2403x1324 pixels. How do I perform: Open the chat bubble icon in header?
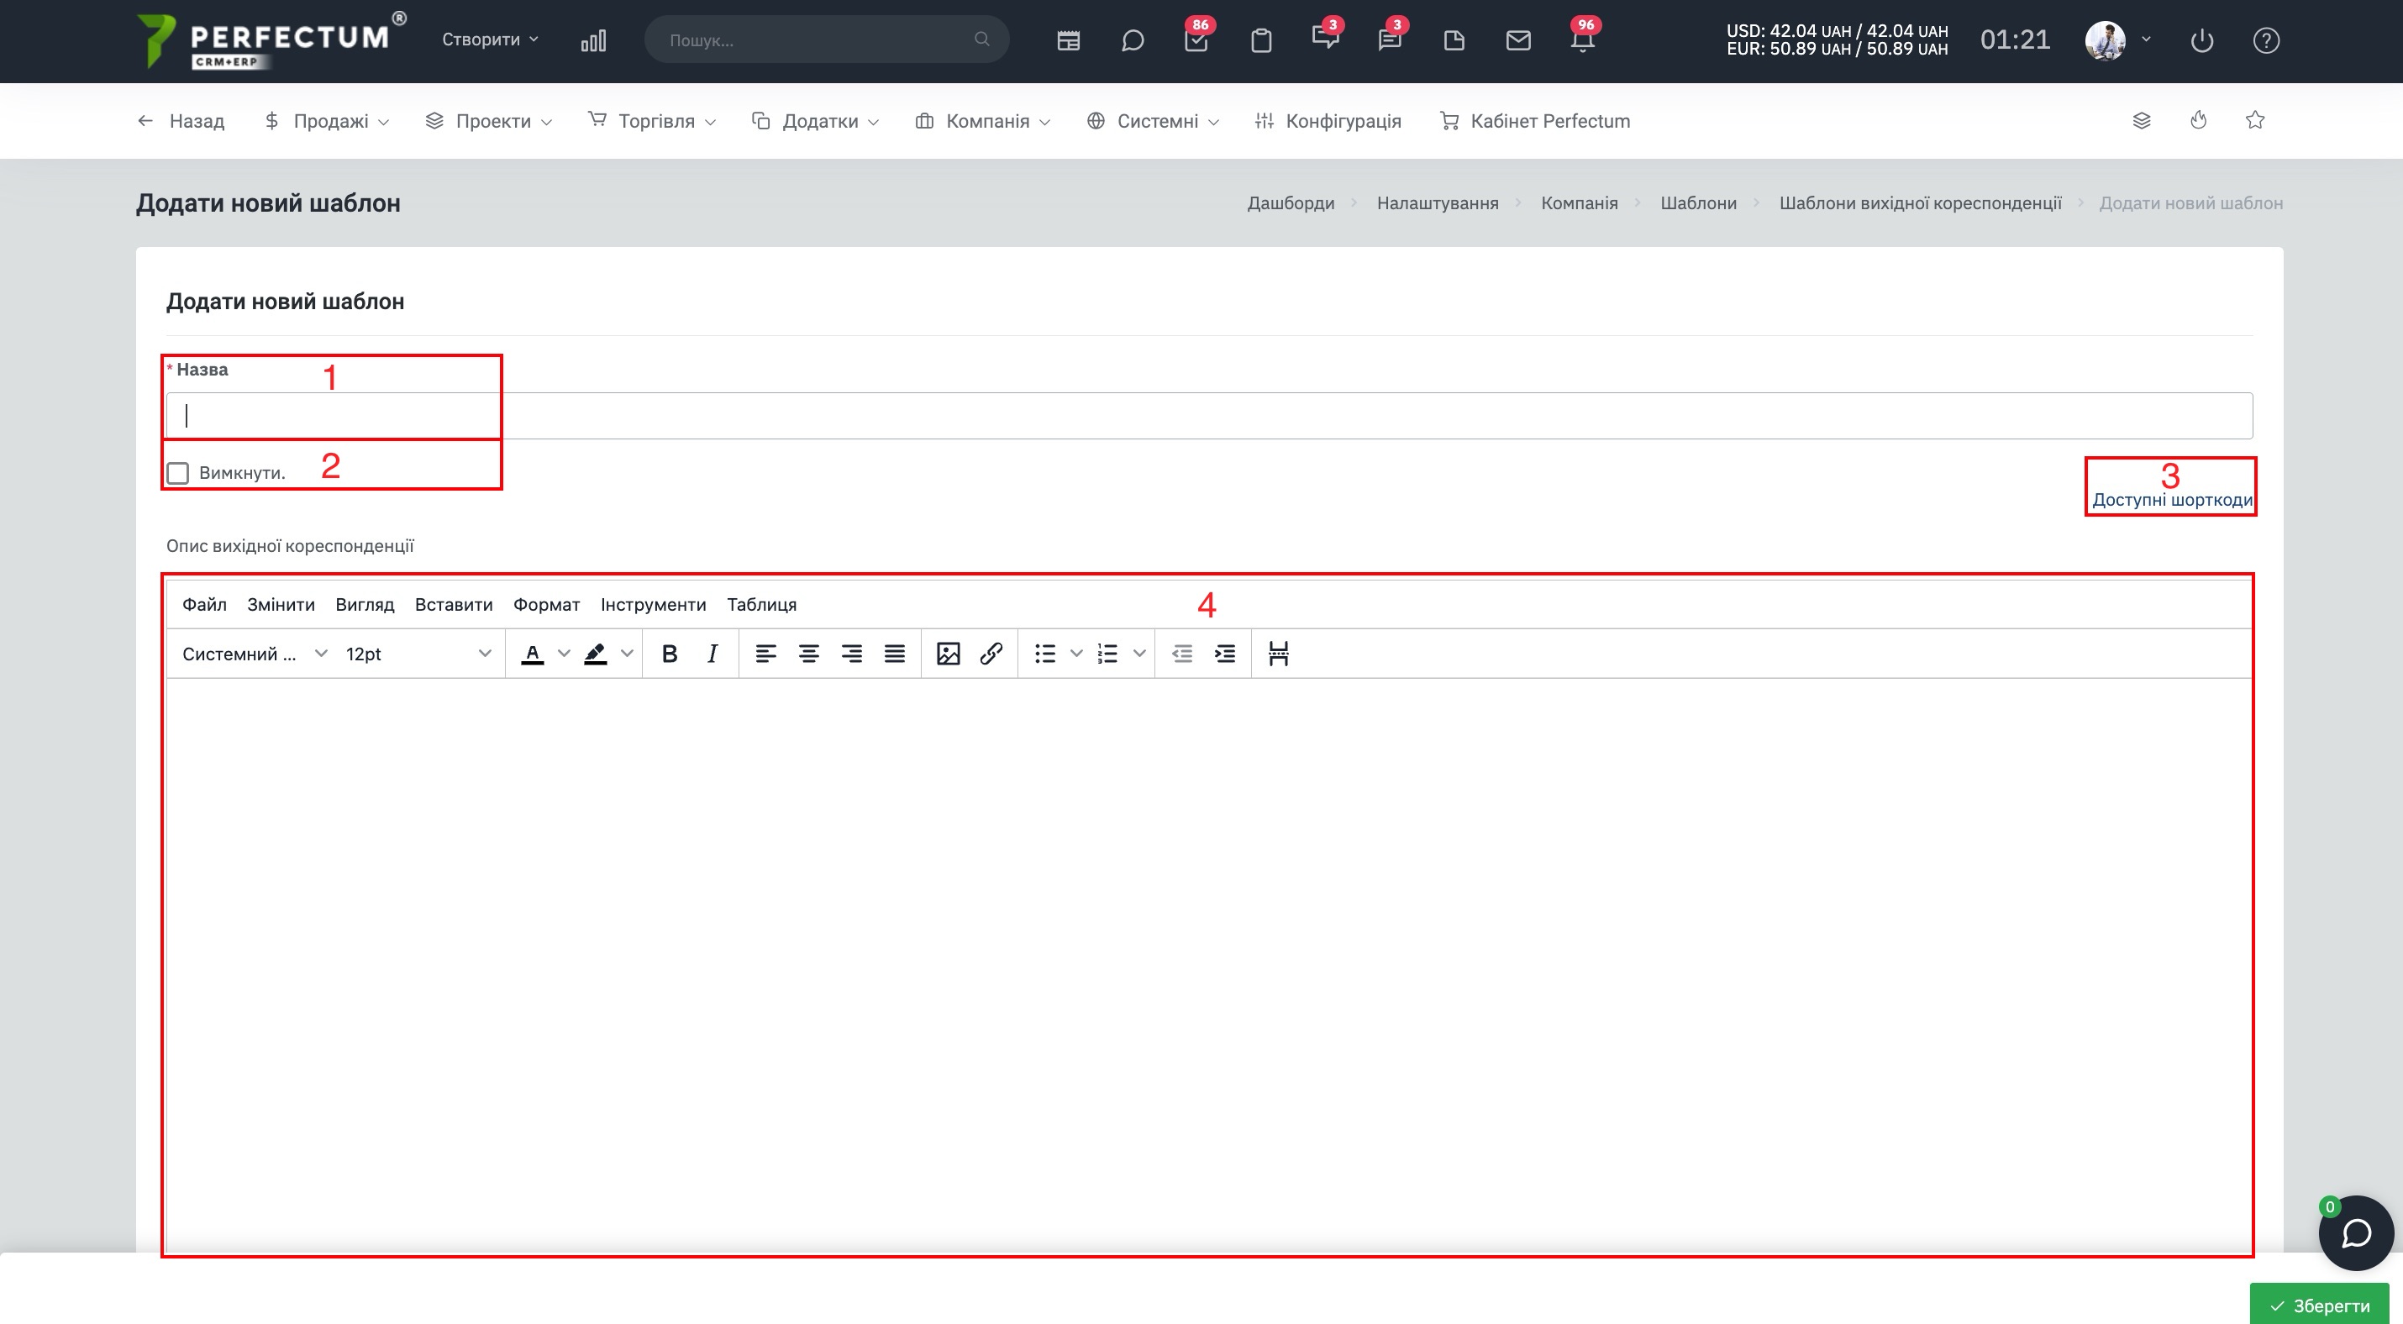[x=1133, y=41]
